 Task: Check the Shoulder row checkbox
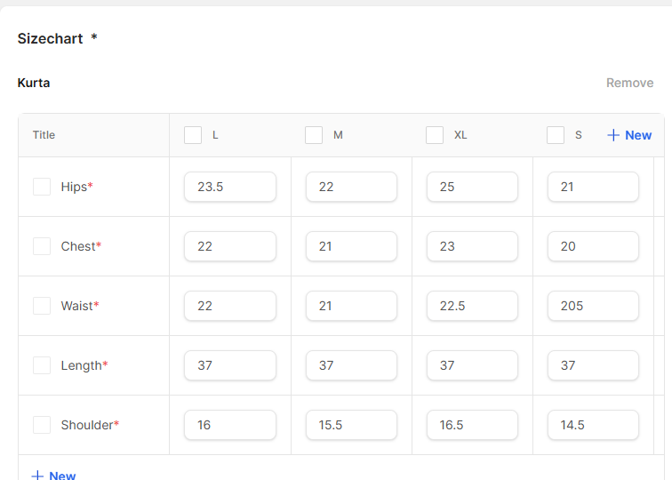pyautogui.click(x=42, y=425)
